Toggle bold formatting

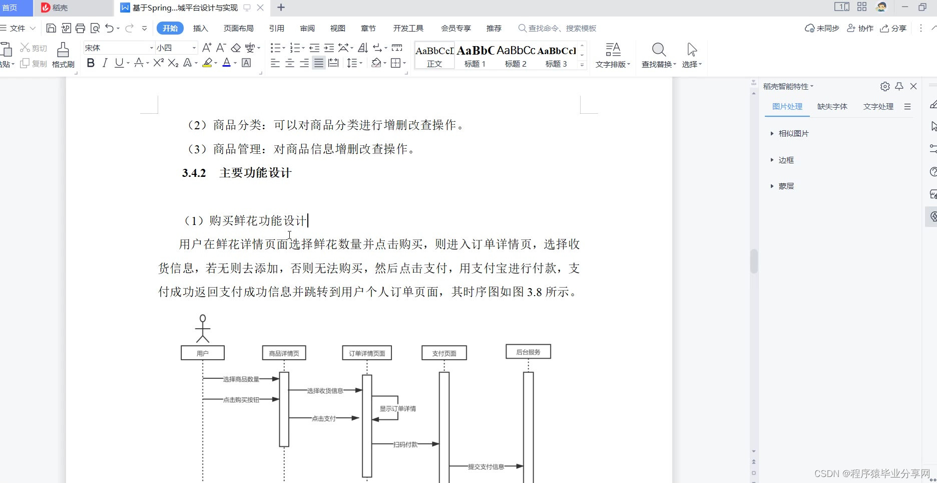(91, 63)
